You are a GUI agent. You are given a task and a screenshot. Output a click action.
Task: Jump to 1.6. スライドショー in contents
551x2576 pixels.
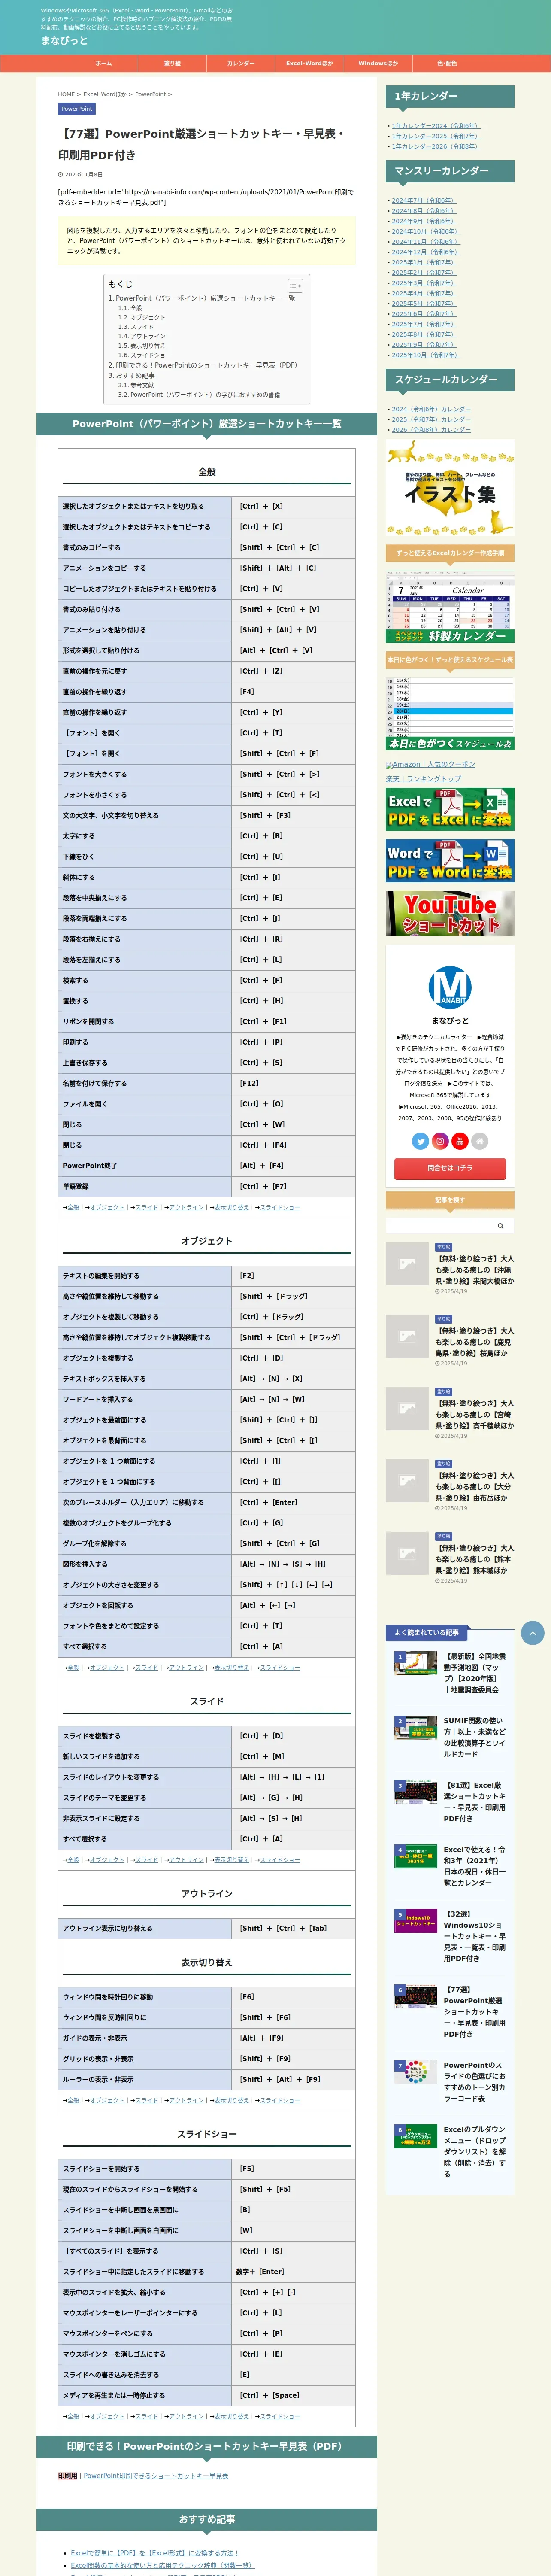[145, 355]
